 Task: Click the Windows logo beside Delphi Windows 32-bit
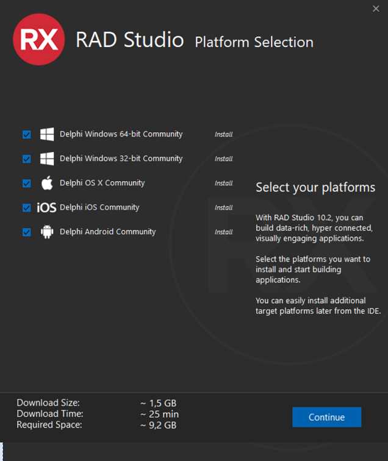[x=47, y=159]
